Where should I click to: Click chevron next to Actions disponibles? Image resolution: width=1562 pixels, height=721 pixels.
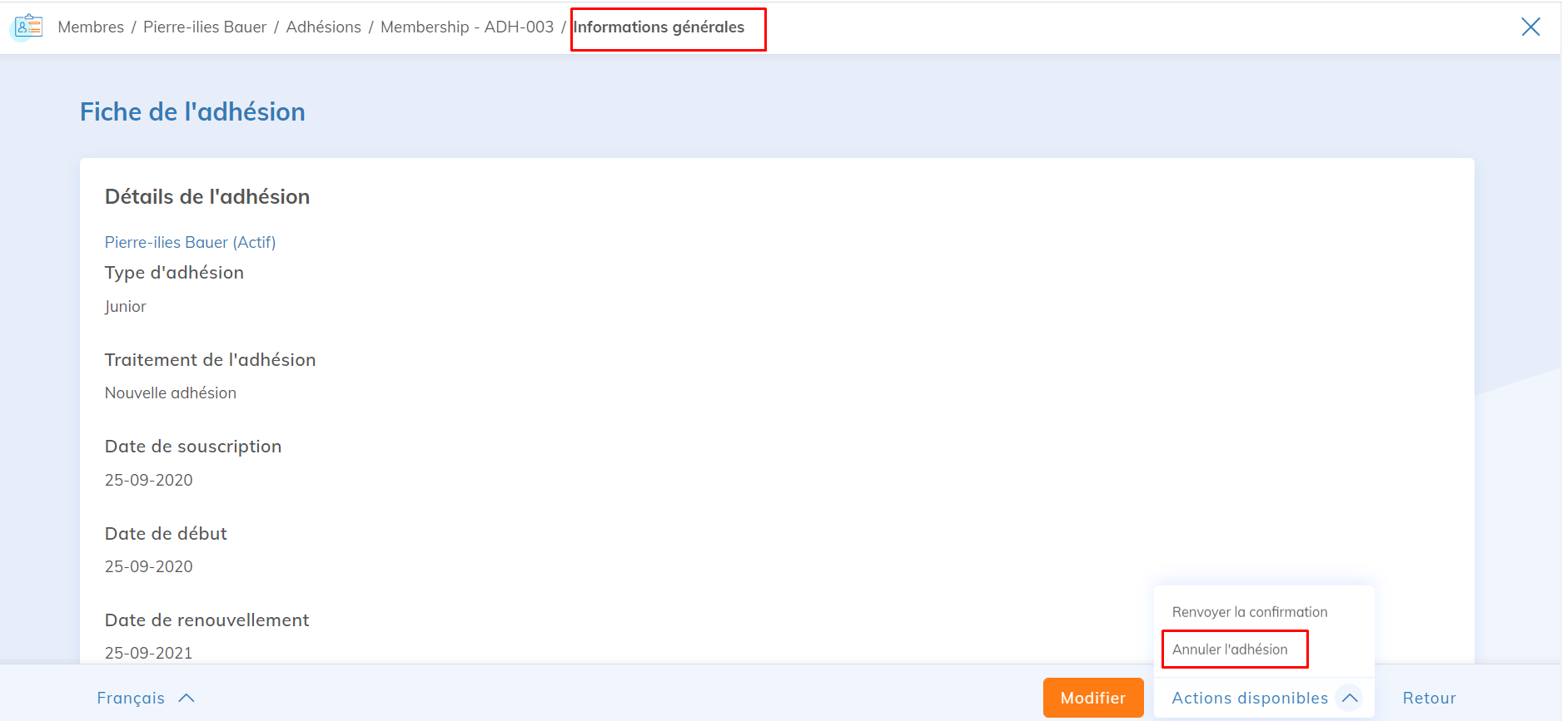pos(1350,698)
